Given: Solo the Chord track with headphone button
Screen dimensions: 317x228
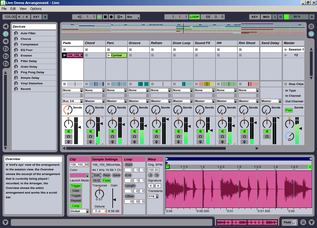Looking at the screenshot, I should 90,136.
